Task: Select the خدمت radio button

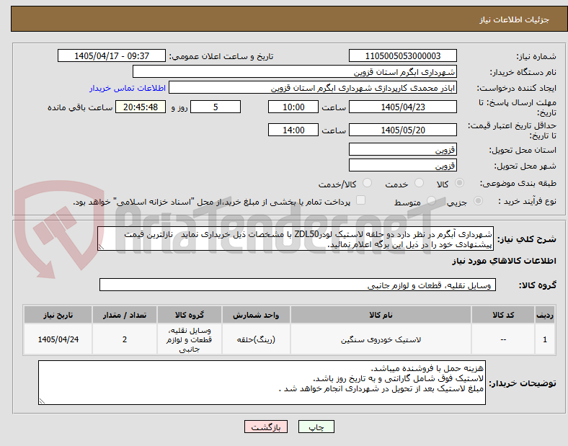Action: pos(419,183)
